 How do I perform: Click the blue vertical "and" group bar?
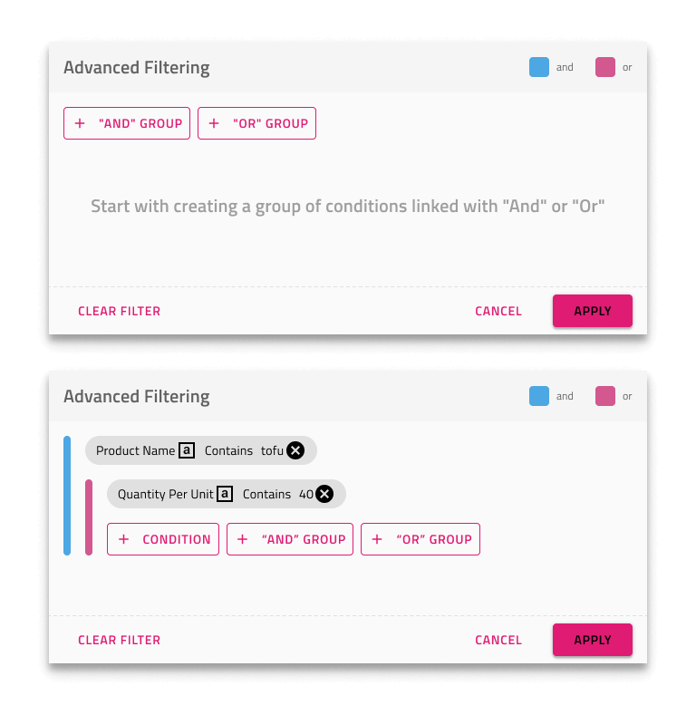coord(67,496)
